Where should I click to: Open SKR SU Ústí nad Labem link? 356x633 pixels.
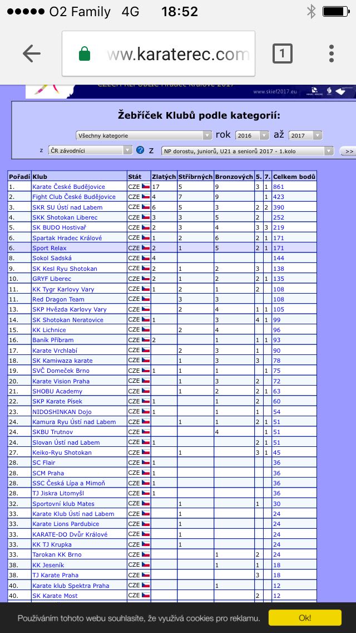click(67, 207)
